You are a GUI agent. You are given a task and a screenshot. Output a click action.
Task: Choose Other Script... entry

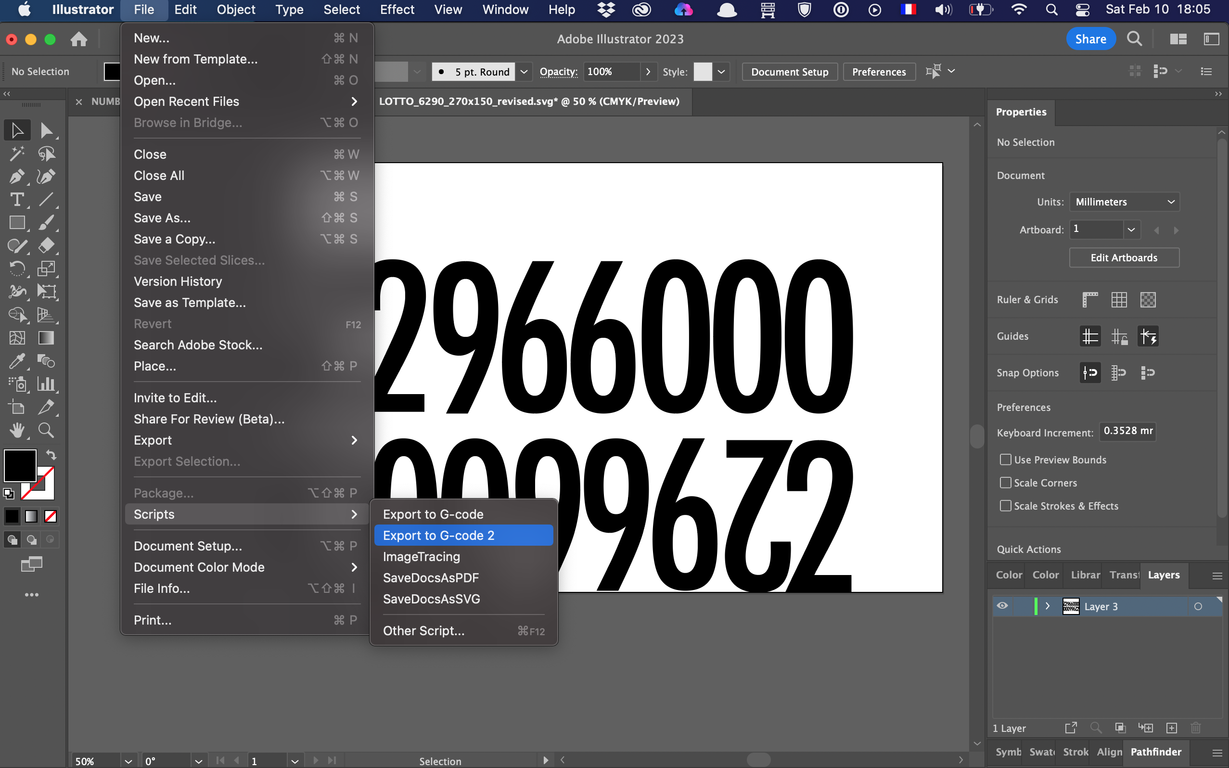click(464, 630)
